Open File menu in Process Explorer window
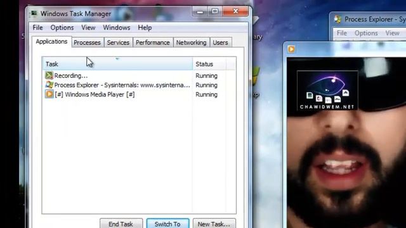The image size is (406, 228). [x=342, y=33]
